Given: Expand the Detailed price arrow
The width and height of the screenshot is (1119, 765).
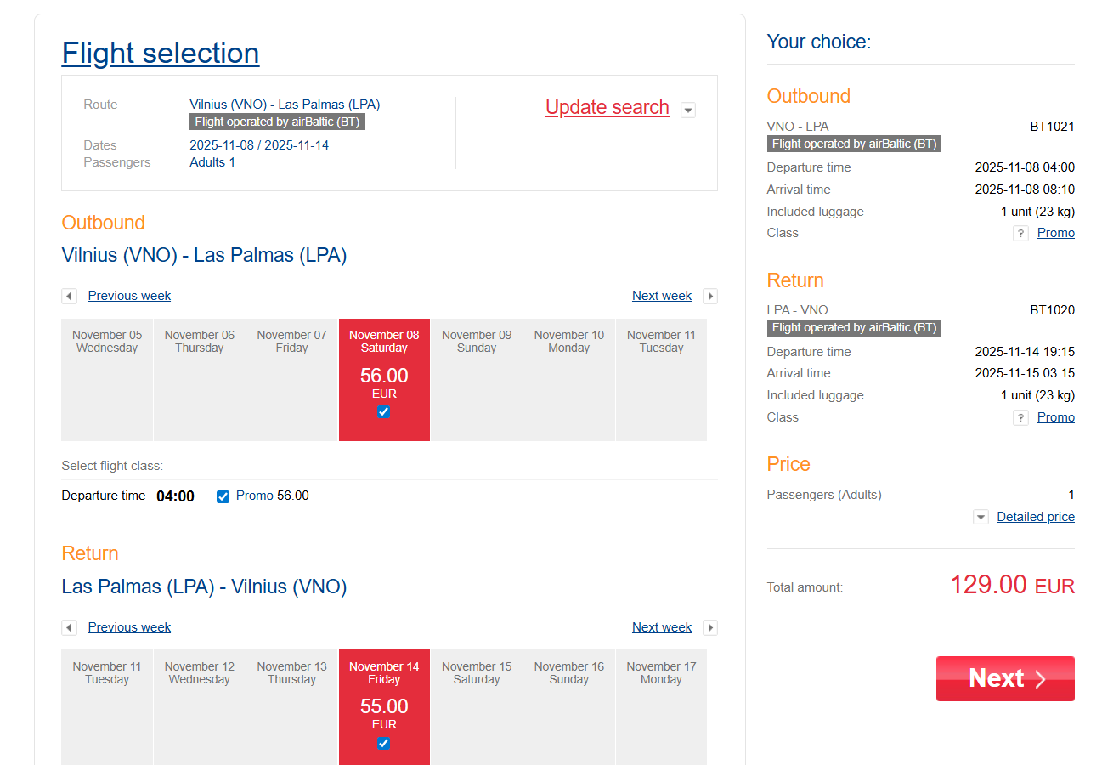Looking at the screenshot, I should (981, 517).
